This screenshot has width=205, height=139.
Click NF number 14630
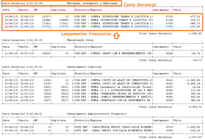point(46,54)
